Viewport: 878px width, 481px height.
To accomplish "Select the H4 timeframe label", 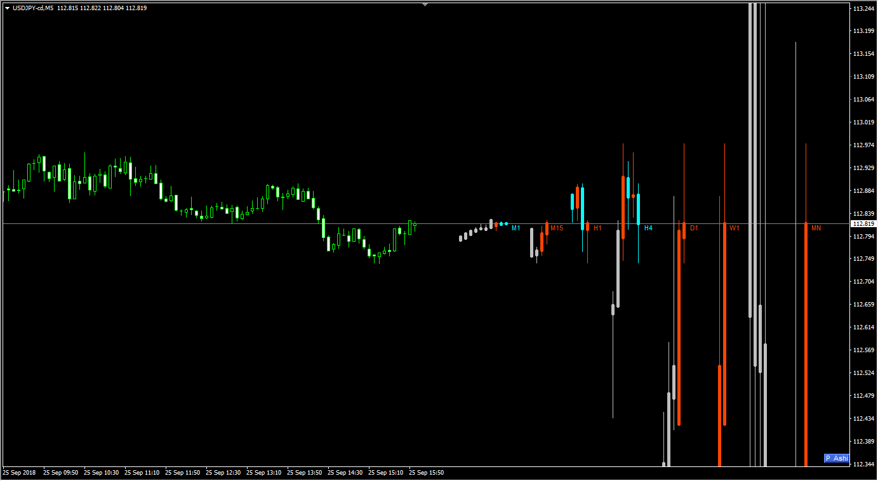I will [x=648, y=228].
